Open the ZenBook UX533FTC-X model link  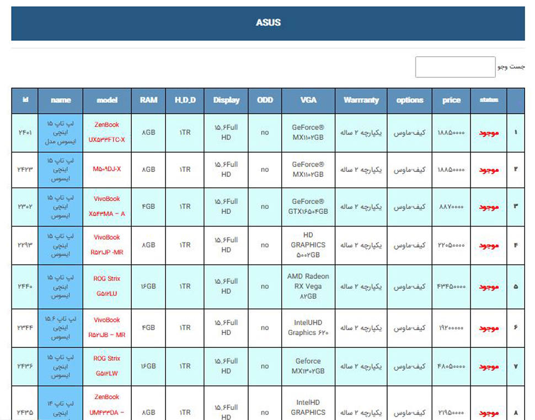[107, 132]
